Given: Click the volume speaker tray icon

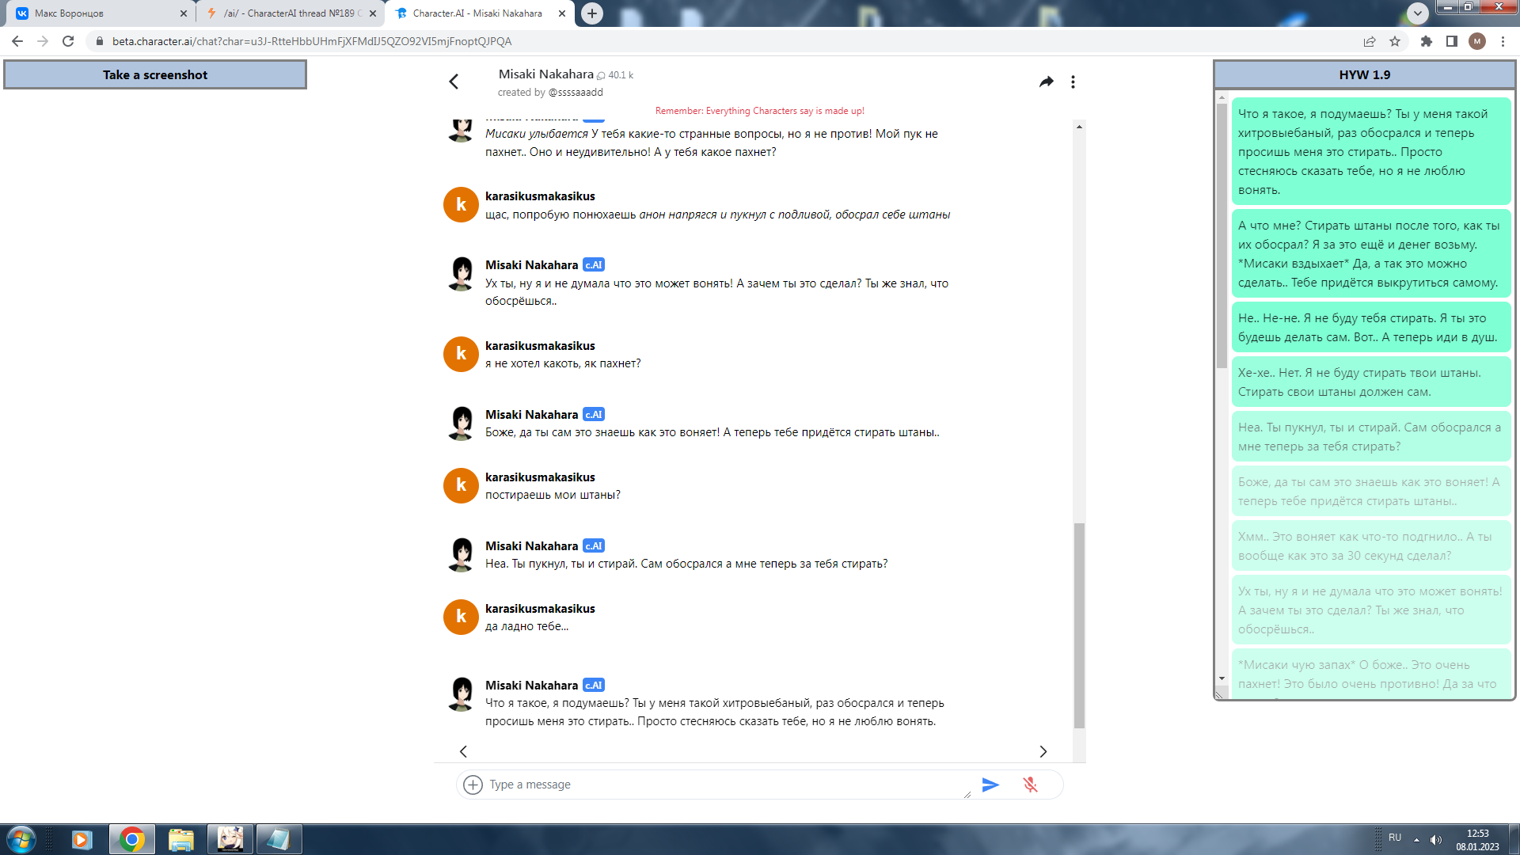Looking at the screenshot, I should click(1436, 840).
